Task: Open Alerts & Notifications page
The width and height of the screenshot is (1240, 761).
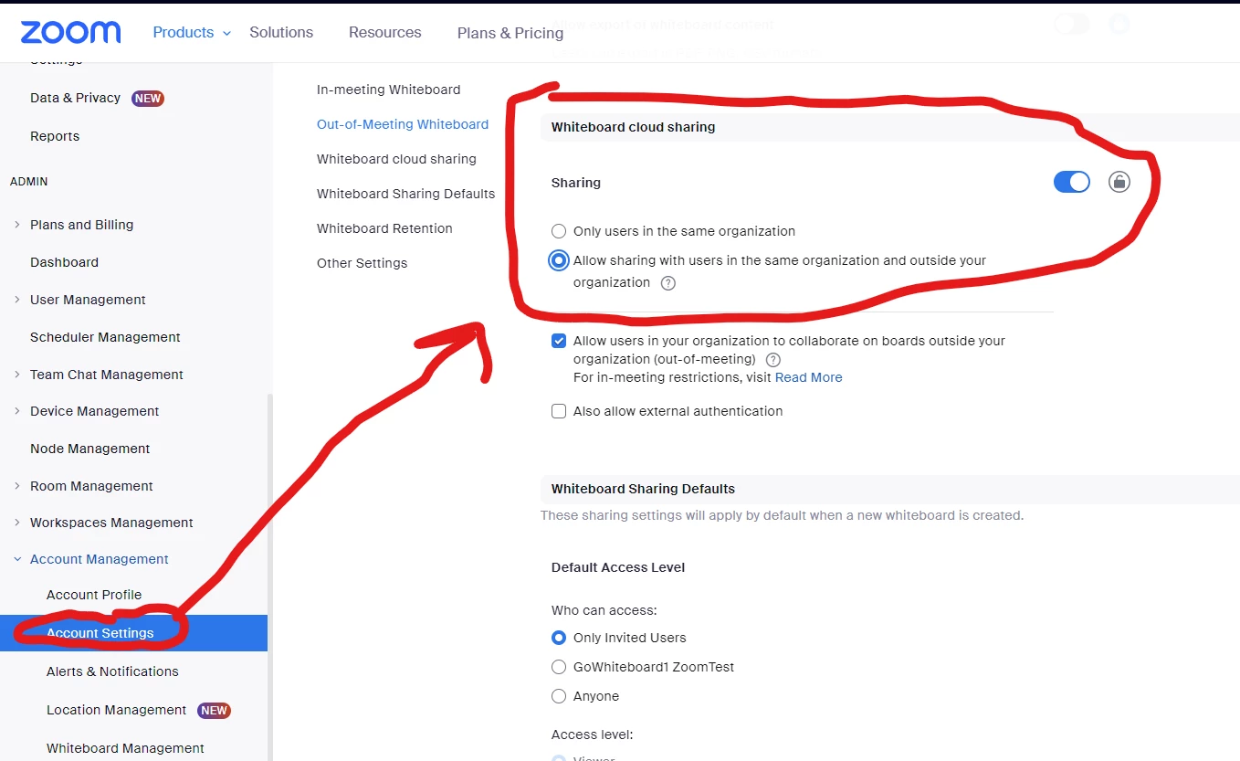Action: 112,671
